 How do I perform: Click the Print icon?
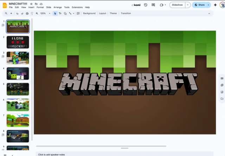pyautogui.click(x=27, y=13)
